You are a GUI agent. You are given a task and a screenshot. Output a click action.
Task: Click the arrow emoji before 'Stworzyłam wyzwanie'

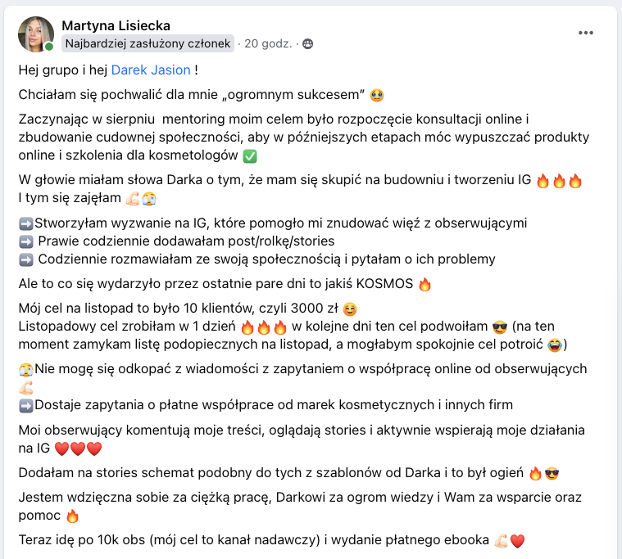(x=25, y=223)
